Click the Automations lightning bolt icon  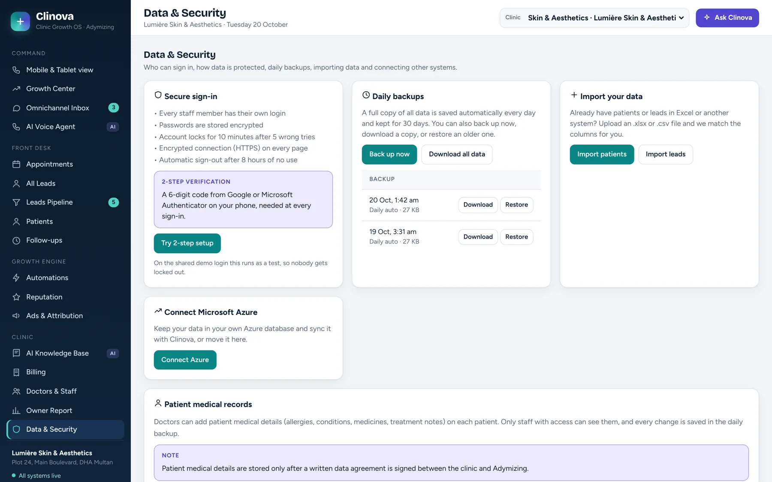(x=16, y=278)
